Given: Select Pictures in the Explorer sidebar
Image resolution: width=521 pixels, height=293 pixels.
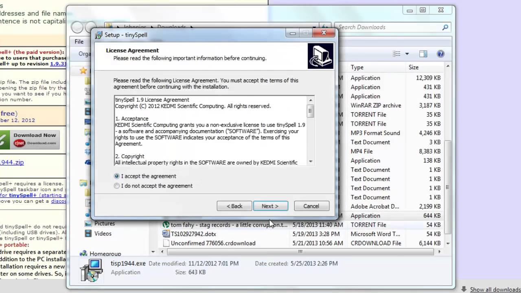Looking at the screenshot, I should click(105, 223).
